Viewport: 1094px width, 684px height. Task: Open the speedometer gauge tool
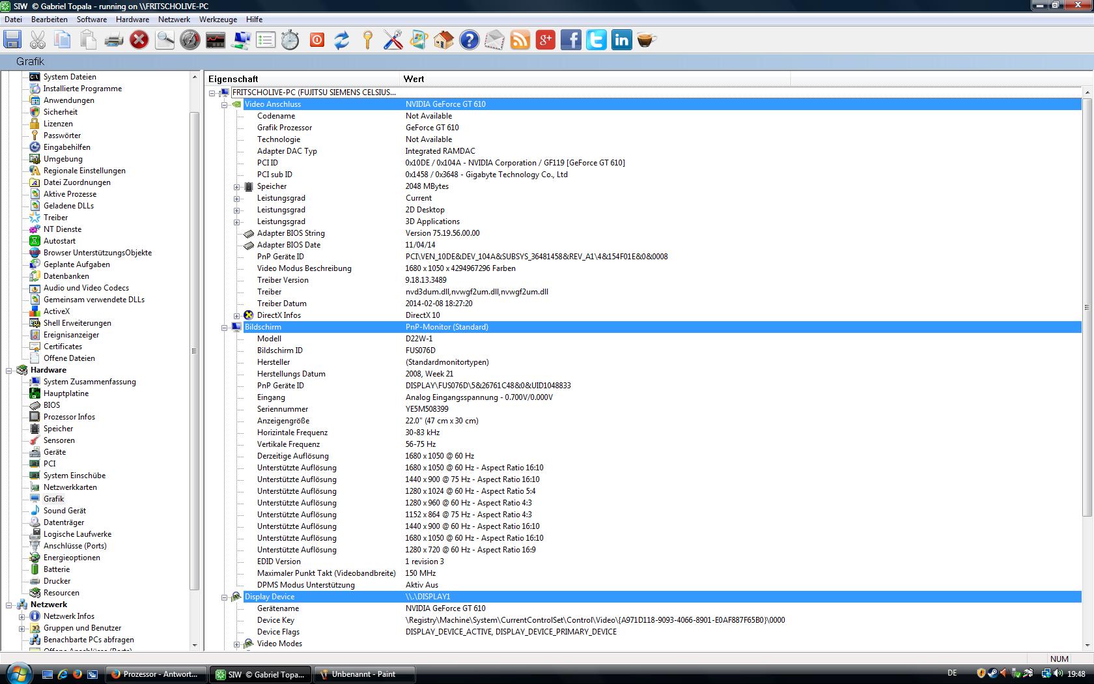[190, 40]
